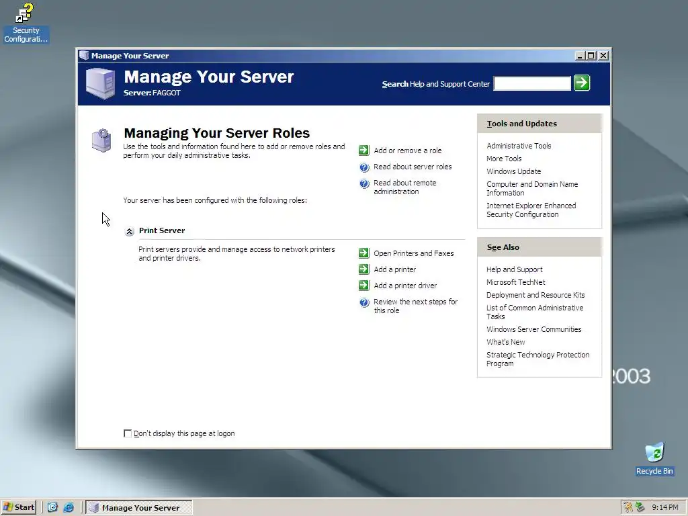Close the Manage Your Server window

tap(603, 55)
